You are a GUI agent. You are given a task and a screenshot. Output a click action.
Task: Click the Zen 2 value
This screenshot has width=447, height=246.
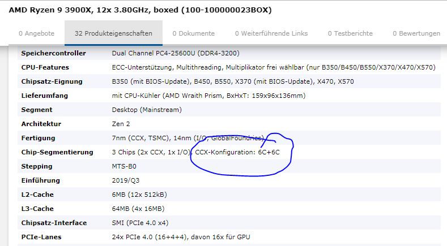tap(121, 124)
